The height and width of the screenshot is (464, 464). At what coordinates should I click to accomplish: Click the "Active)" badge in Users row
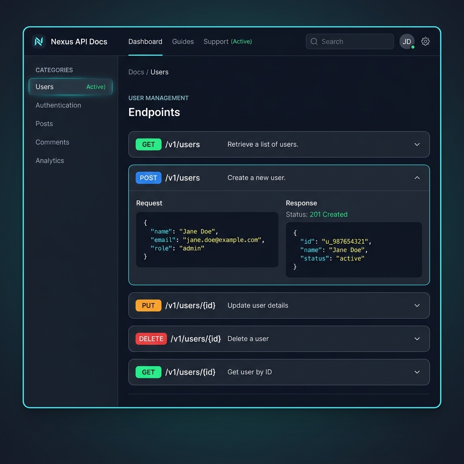[96, 87]
